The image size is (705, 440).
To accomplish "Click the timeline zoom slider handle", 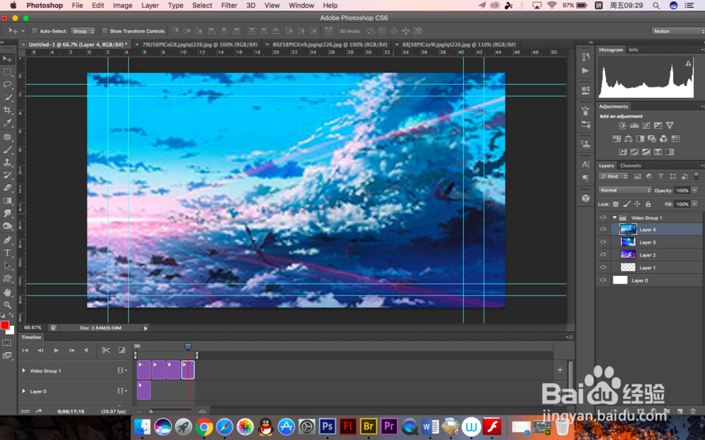I will click(x=151, y=411).
